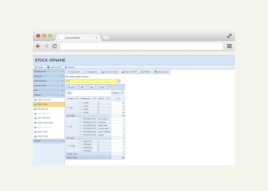This screenshot has height=191, width=268.
Task: Open the project code combo box arrow
Action: click(119, 81)
